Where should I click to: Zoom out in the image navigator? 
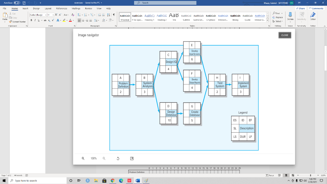coord(104,158)
